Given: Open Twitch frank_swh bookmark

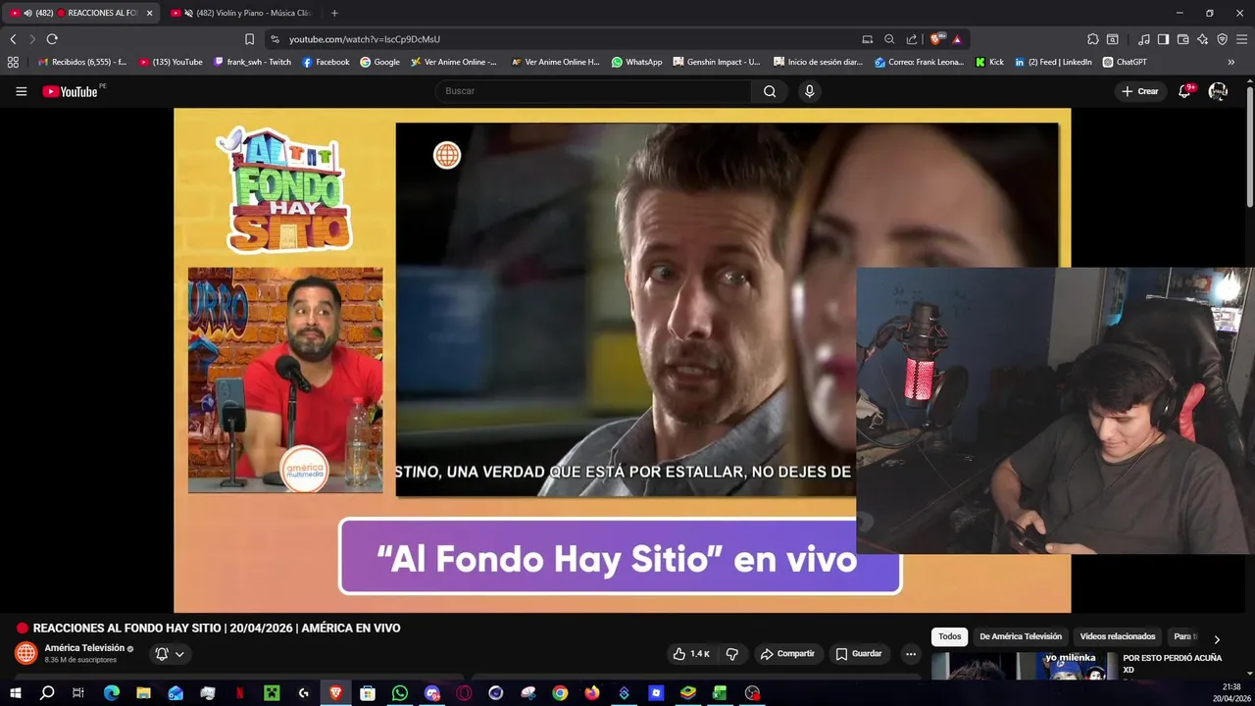Looking at the screenshot, I should point(252,62).
